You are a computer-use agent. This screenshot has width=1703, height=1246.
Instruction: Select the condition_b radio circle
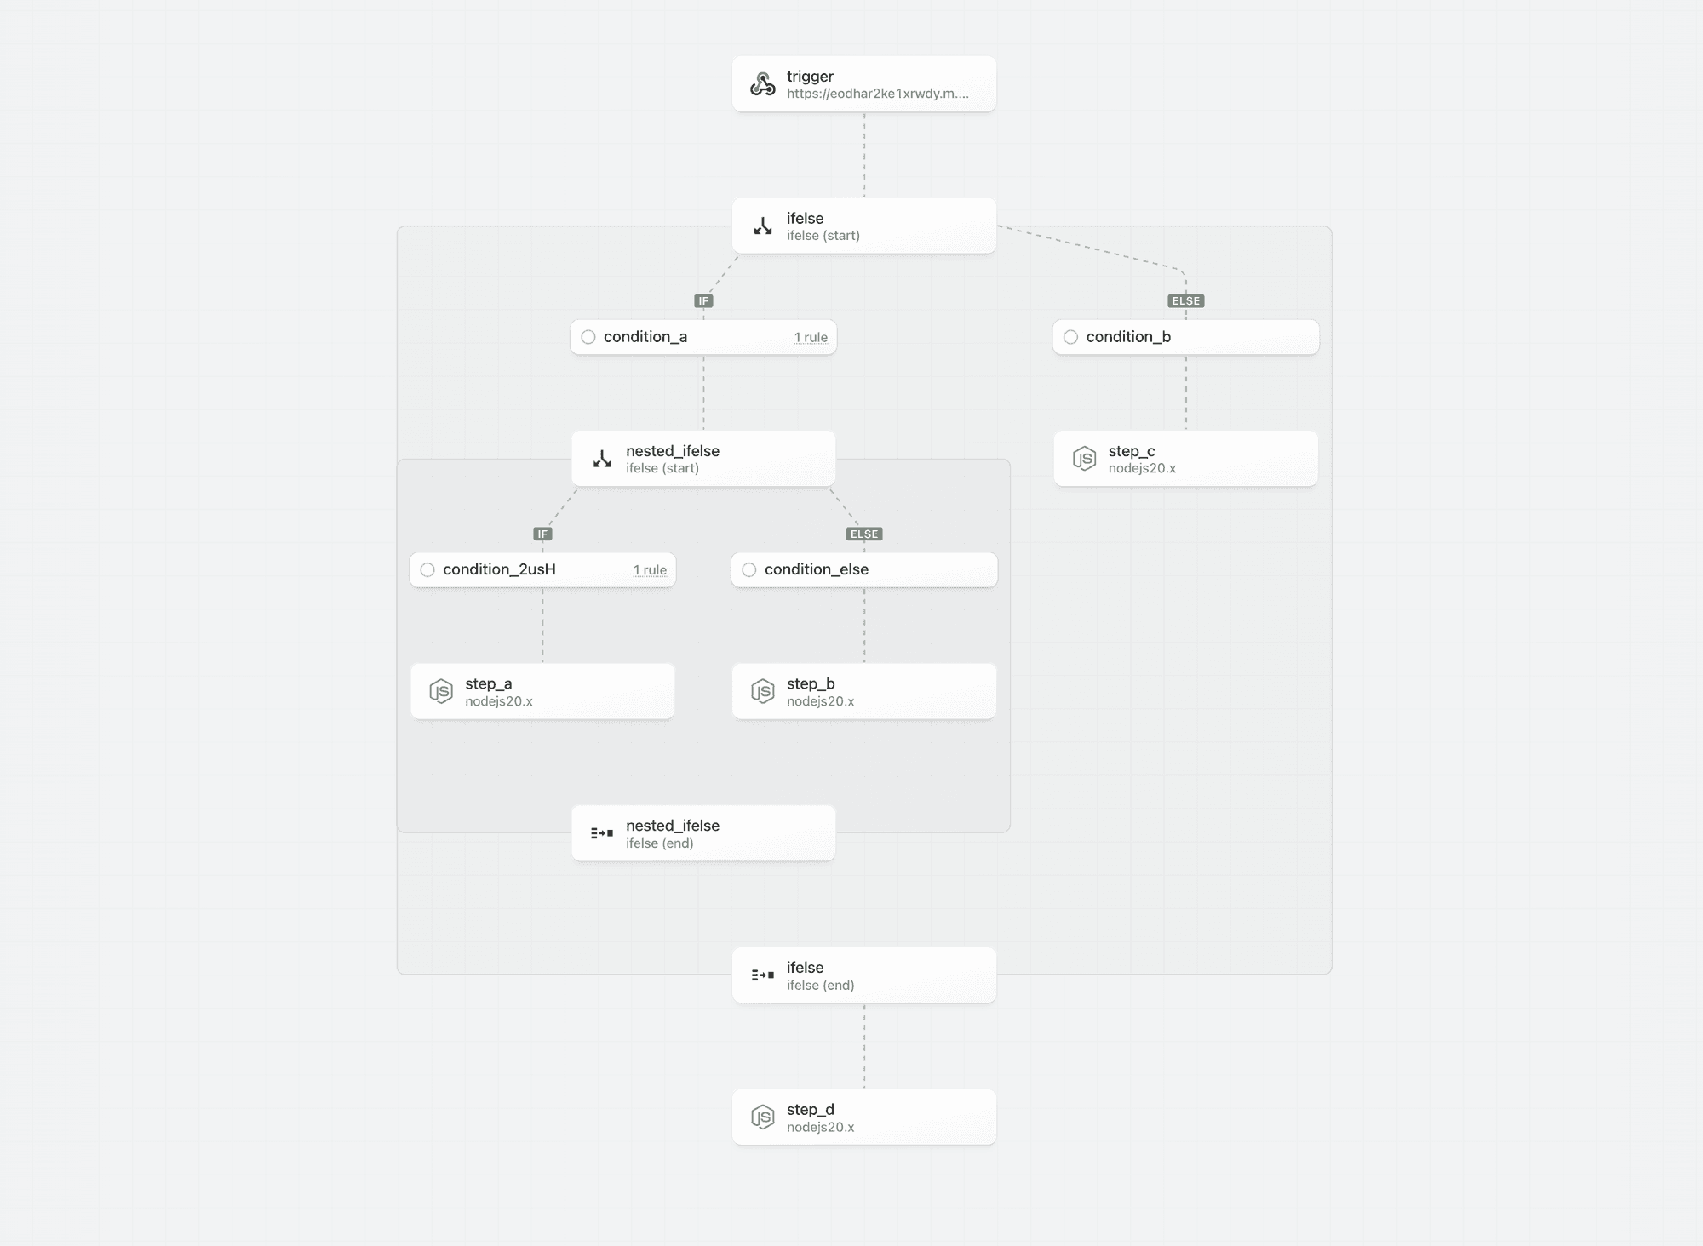(1070, 337)
